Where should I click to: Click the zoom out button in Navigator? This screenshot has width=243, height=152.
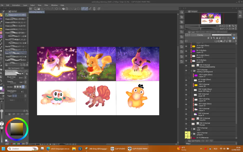224,26
